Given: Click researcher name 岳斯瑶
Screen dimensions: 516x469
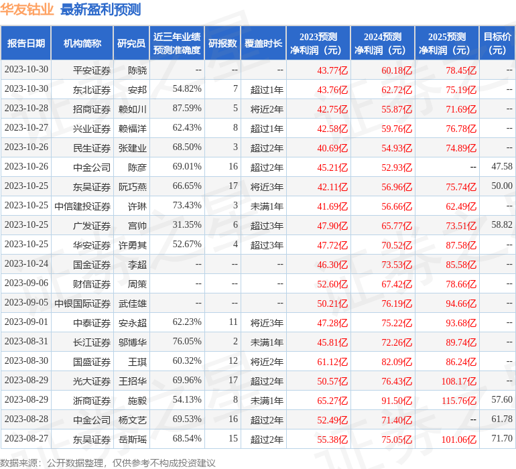Looking at the screenshot, I should 133,439.
